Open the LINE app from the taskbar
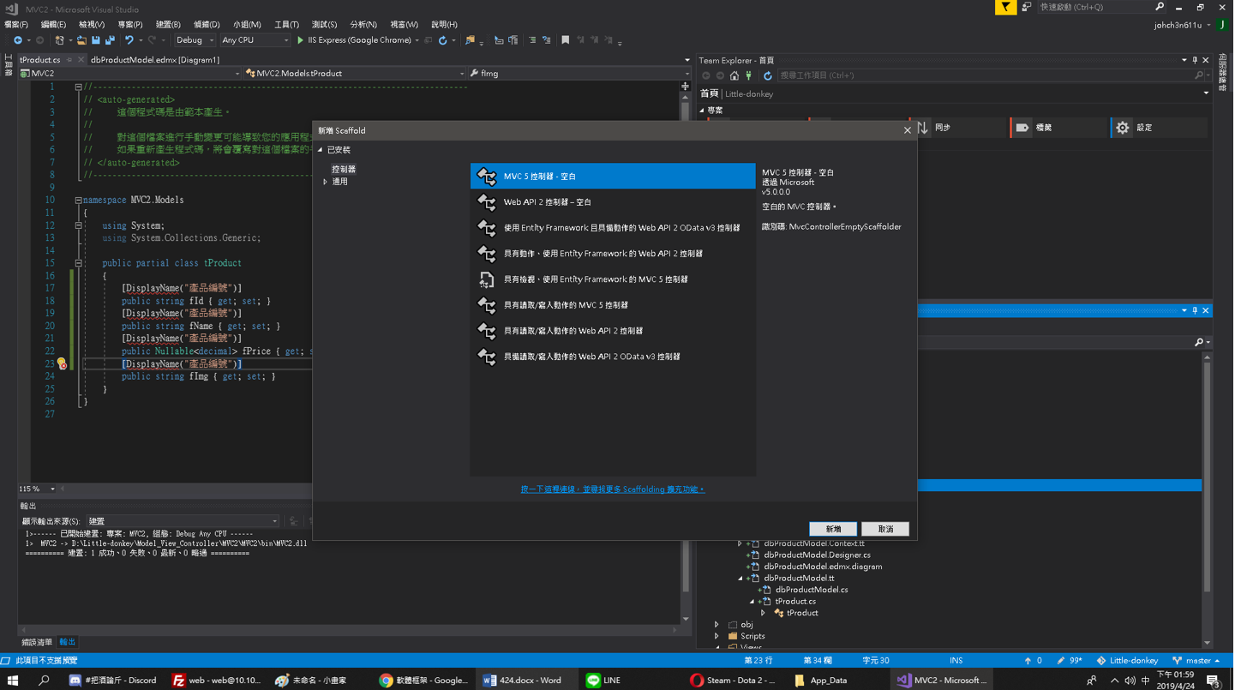1235x690 pixels. point(604,681)
